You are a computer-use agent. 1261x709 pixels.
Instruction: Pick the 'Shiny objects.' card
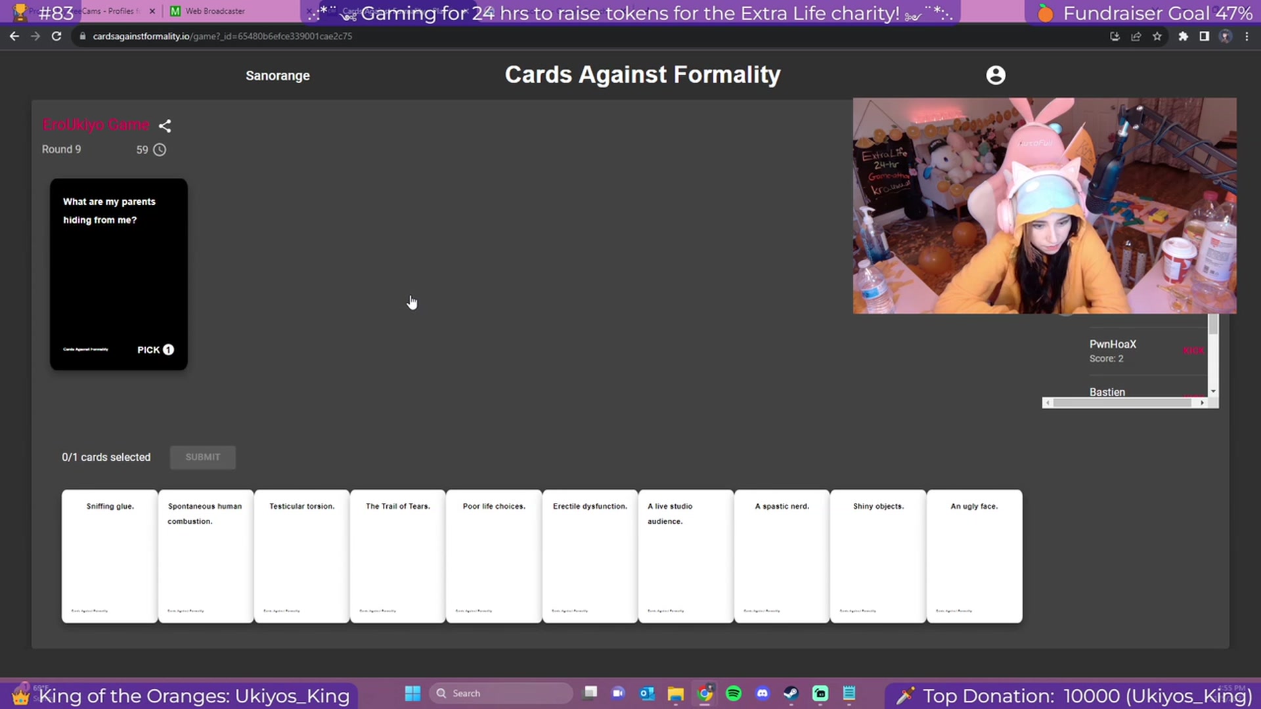[878, 556]
